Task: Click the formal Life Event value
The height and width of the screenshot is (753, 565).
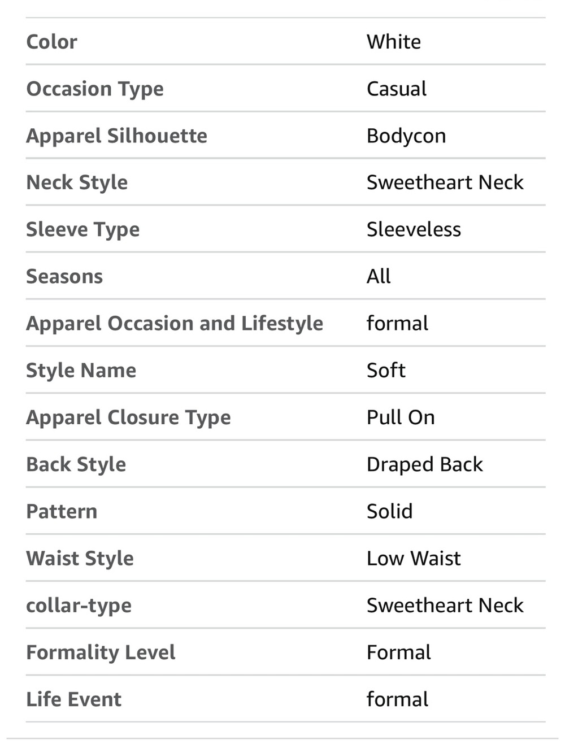Action: (397, 699)
